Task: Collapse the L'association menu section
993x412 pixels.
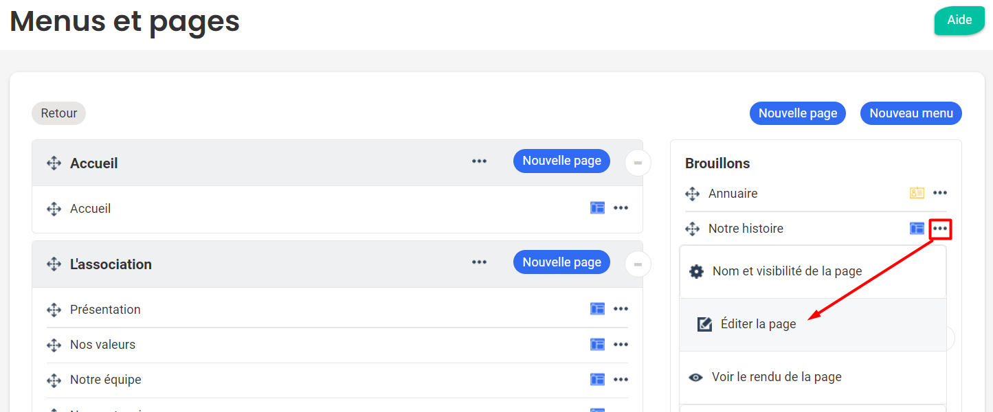Action: (638, 264)
